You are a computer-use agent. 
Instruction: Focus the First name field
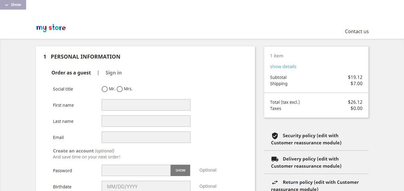pyautogui.click(x=146, y=105)
